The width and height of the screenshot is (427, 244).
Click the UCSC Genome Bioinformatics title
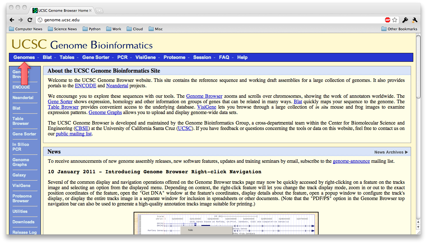[x=82, y=45]
